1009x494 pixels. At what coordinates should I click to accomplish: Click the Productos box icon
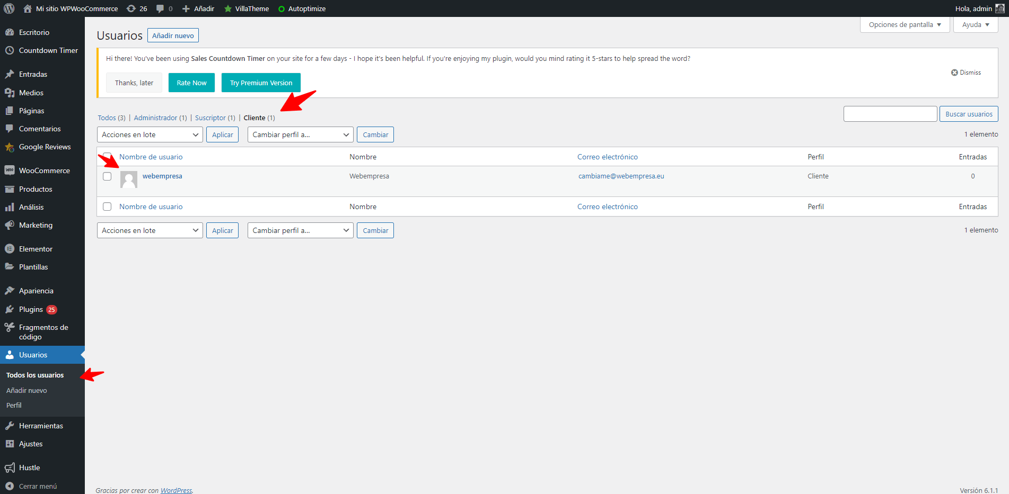[x=10, y=189]
